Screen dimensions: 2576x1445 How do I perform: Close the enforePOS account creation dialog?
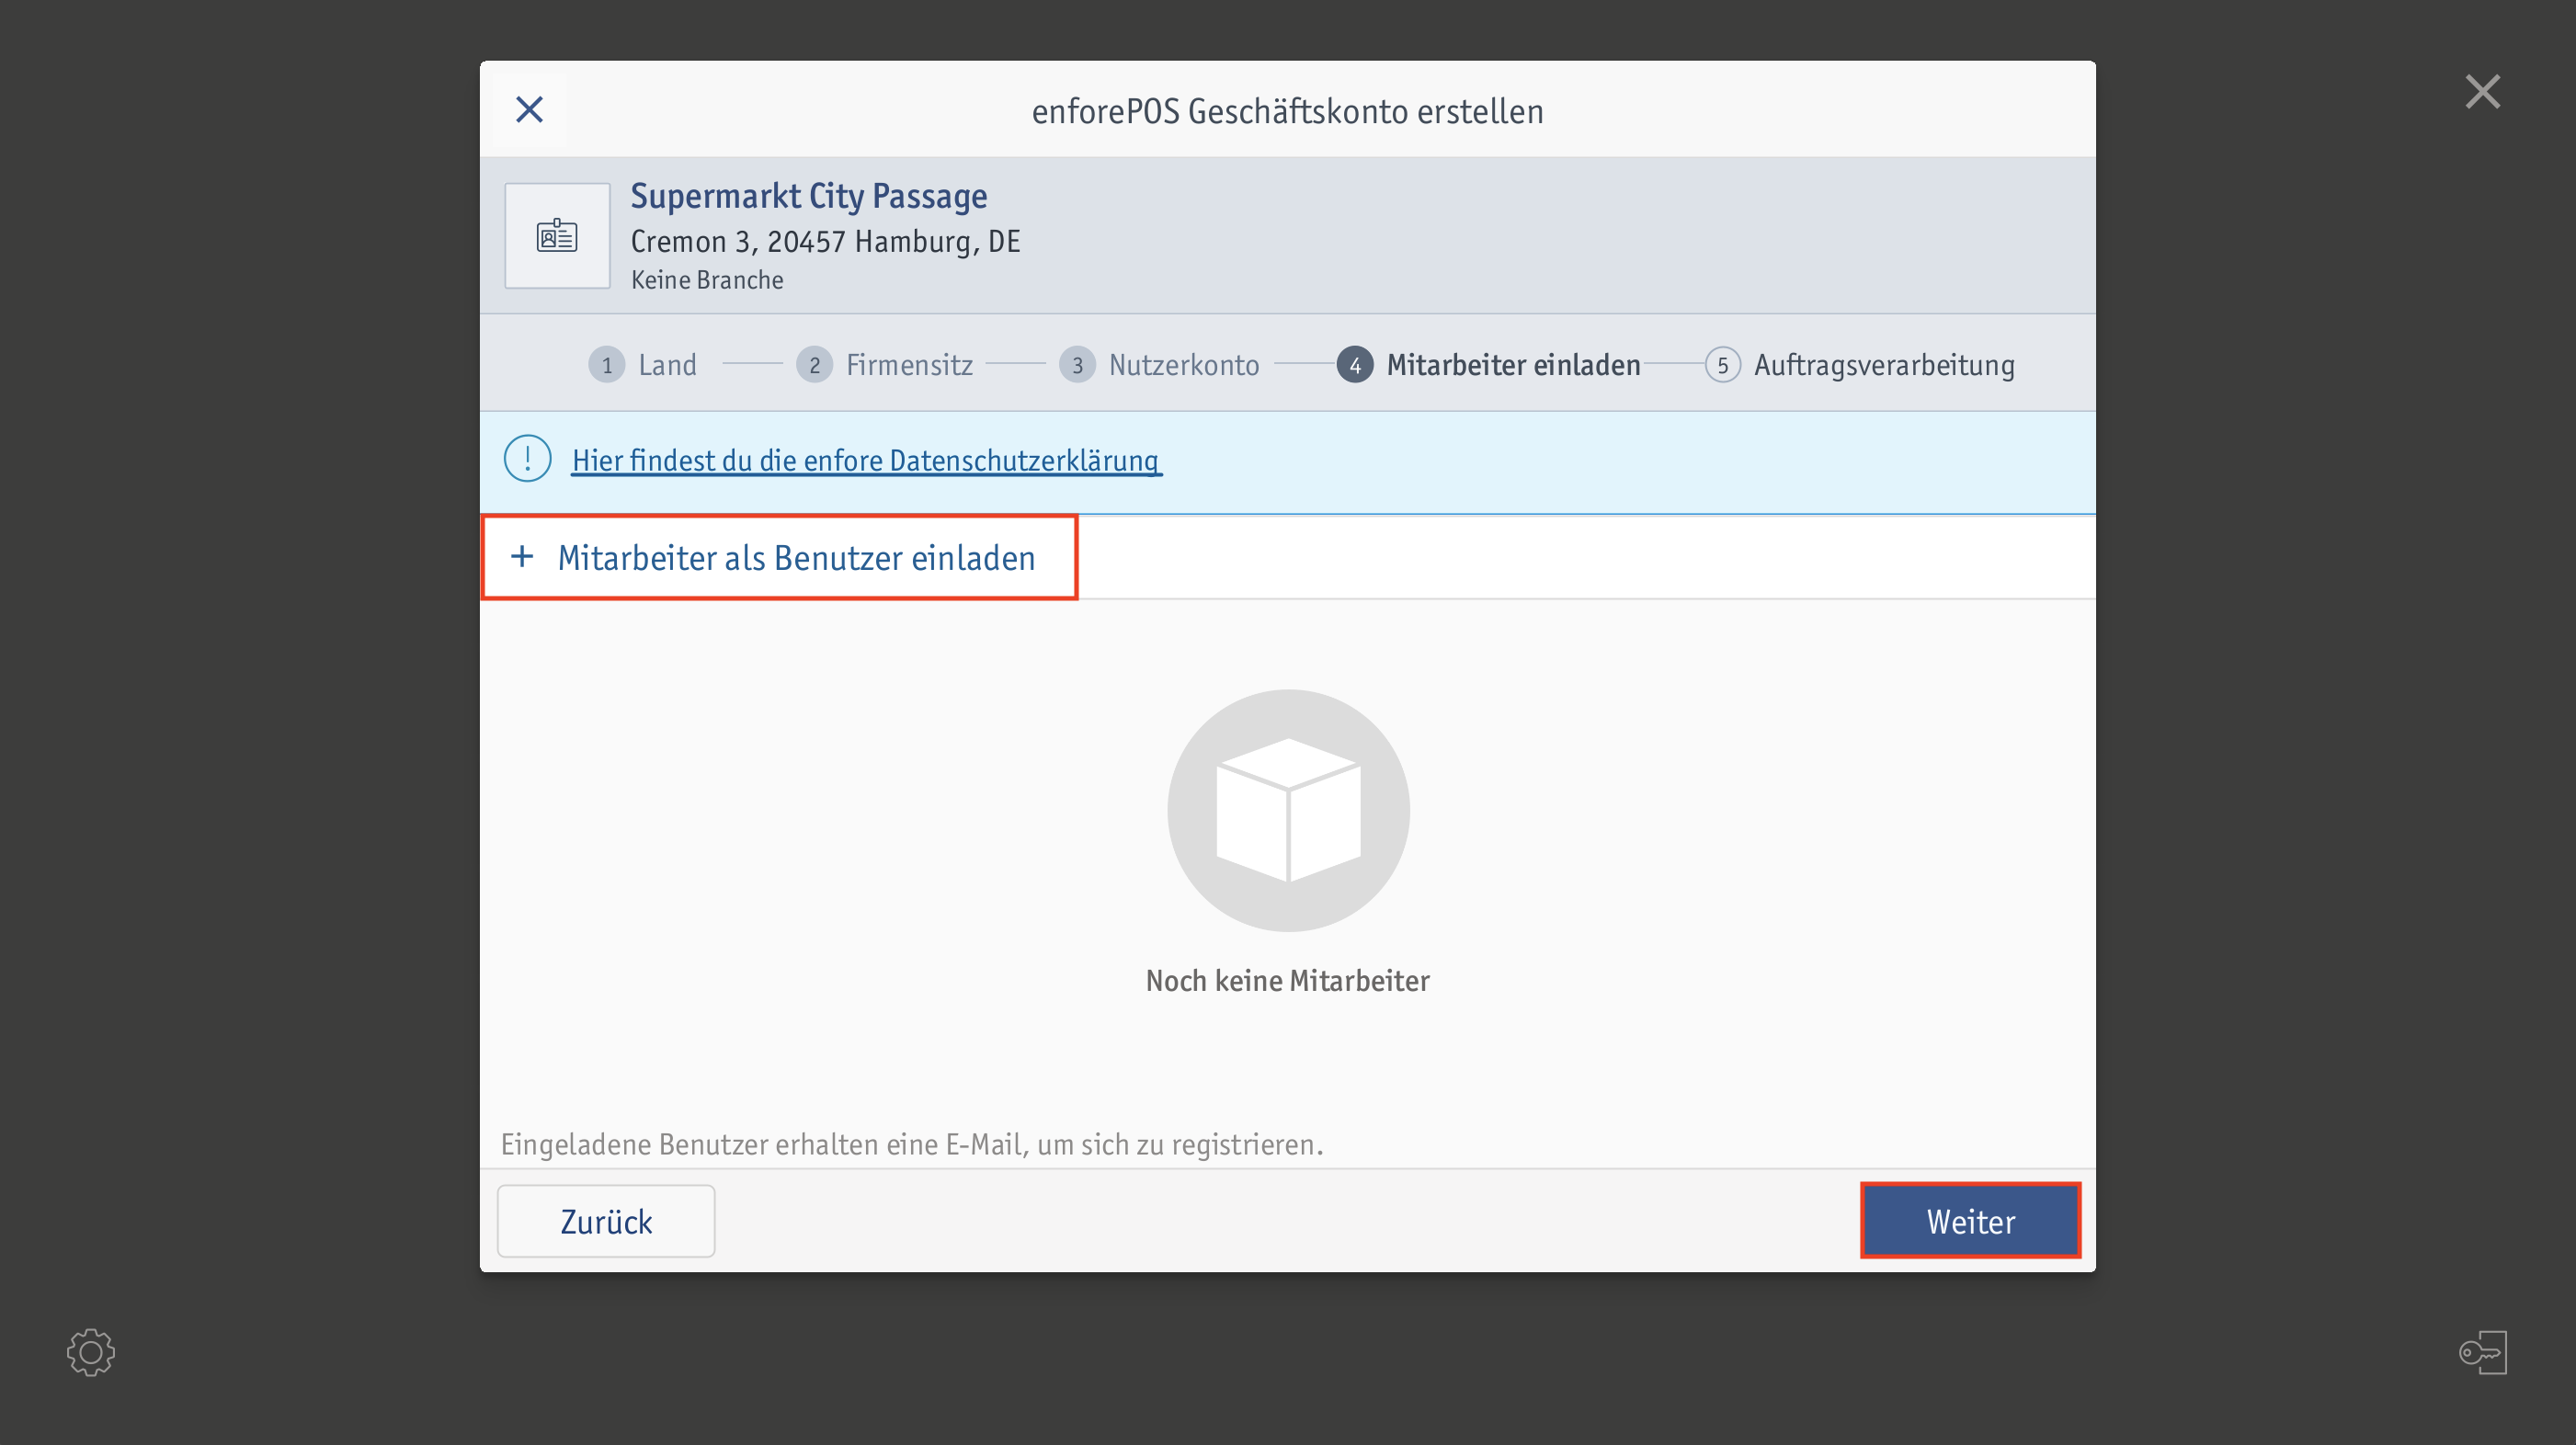tap(529, 110)
